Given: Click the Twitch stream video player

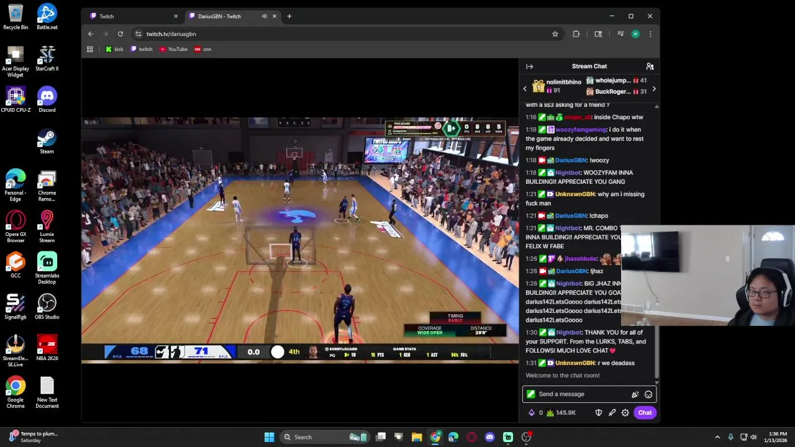Looking at the screenshot, I should pos(300,240).
